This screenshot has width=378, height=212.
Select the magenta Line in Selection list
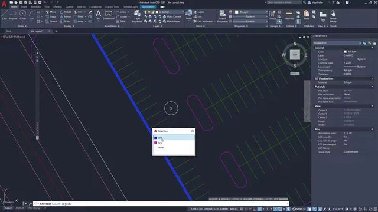174,143
